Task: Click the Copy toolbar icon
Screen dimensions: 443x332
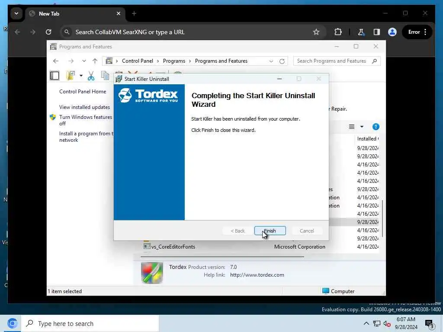Action: click(105, 76)
